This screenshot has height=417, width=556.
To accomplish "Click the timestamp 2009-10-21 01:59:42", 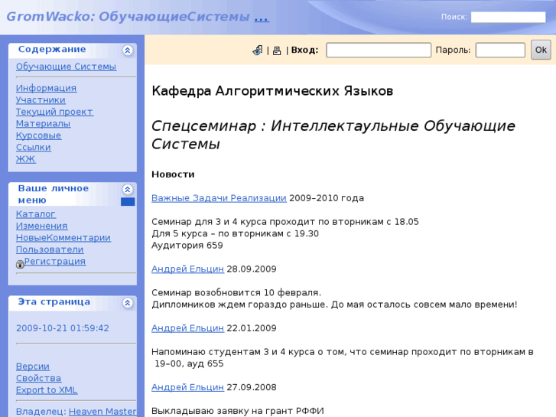I will (x=63, y=328).
